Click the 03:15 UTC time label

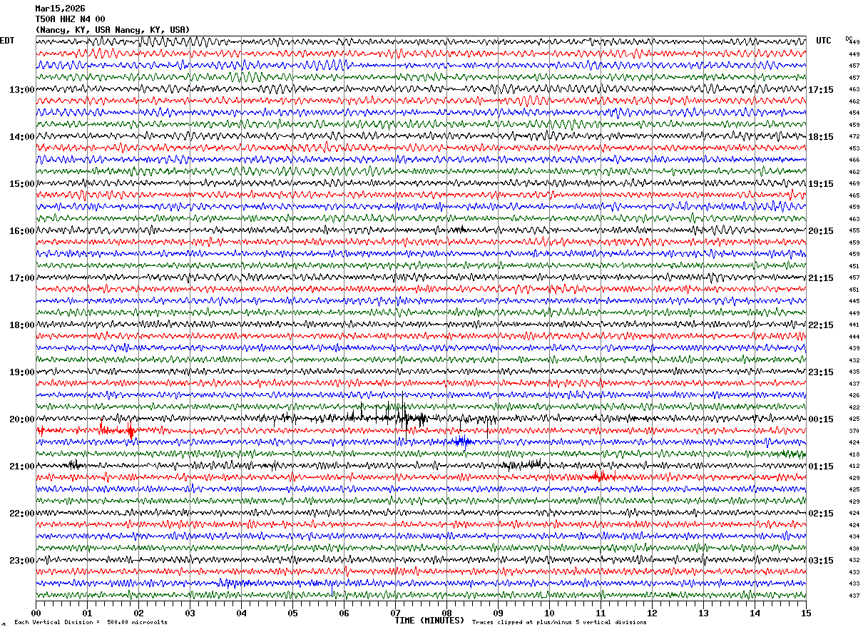coord(821,561)
